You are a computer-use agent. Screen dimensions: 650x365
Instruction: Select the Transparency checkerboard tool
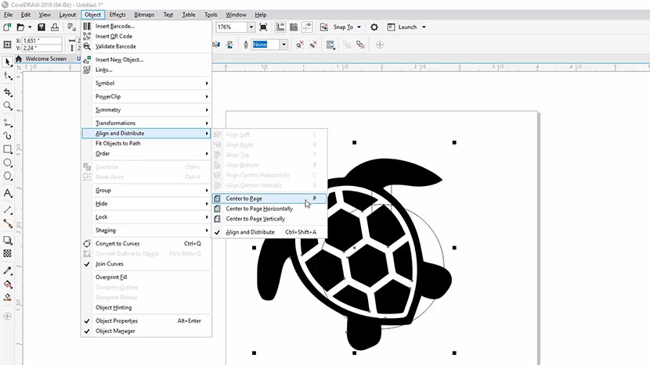pyautogui.click(x=8, y=253)
